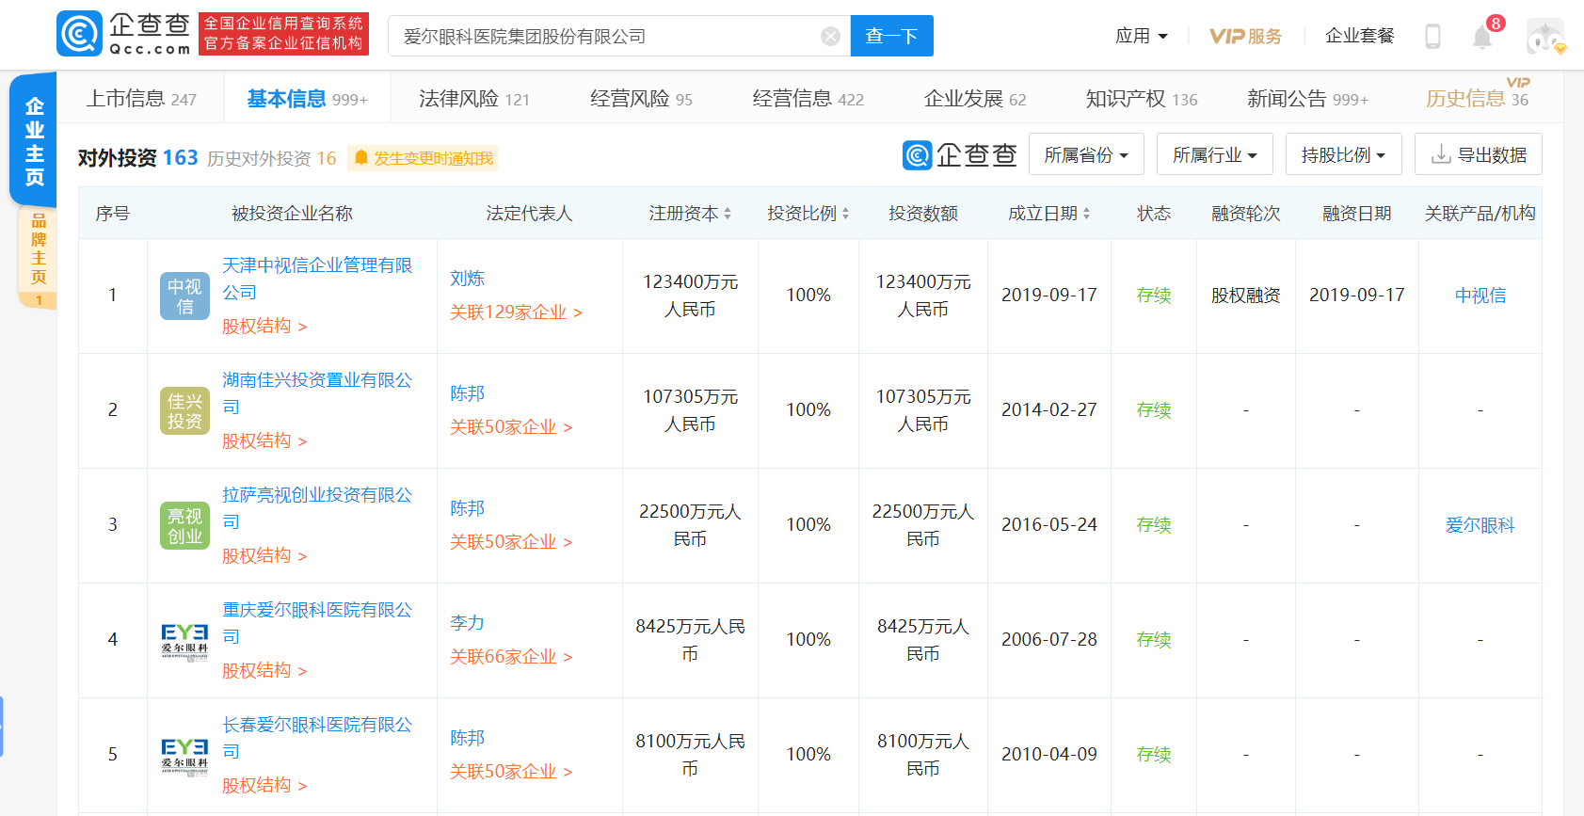Expand 股权结构 for 天津中视信
Screen dimensions: 1584x816
(264, 327)
